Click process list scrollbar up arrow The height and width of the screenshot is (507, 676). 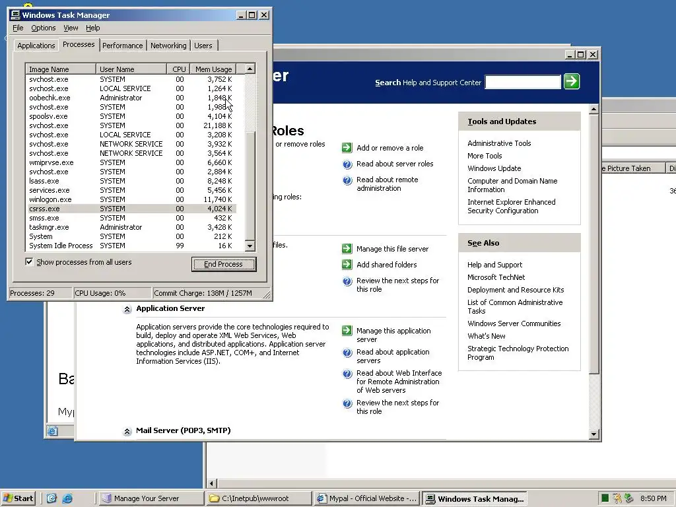pos(250,69)
